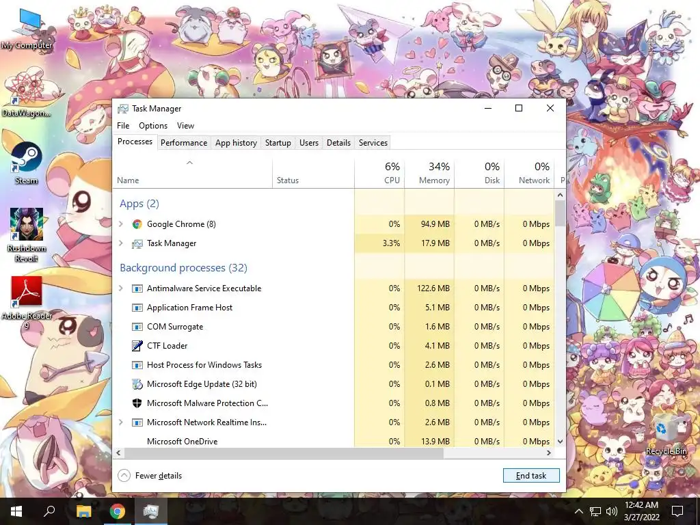Switch to the Users tab
Viewport: 700px width, 525px height.
(309, 143)
